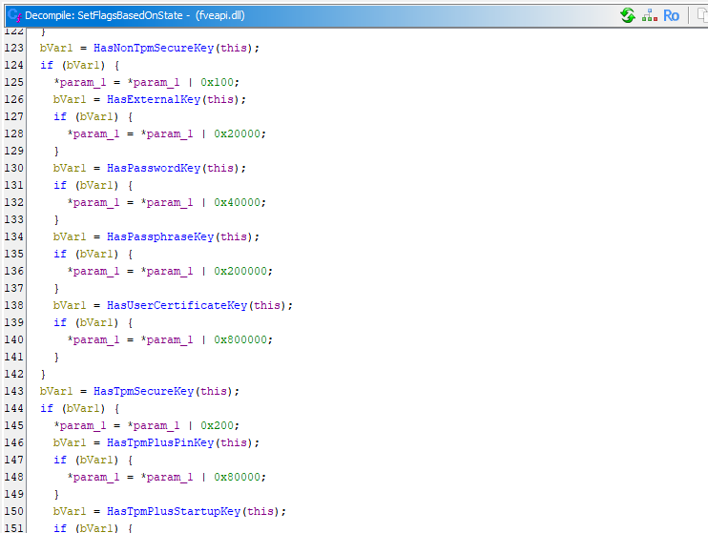Viewport: 708px width, 533px height.
Task: Click line number 143 in the margin
Action: point(13,391)
